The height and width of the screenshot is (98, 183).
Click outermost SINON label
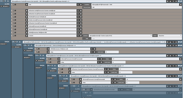7,42
